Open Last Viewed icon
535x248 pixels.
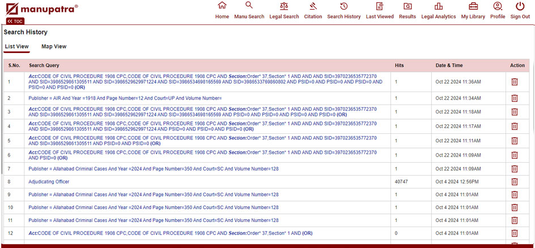[x=379, y=6]
